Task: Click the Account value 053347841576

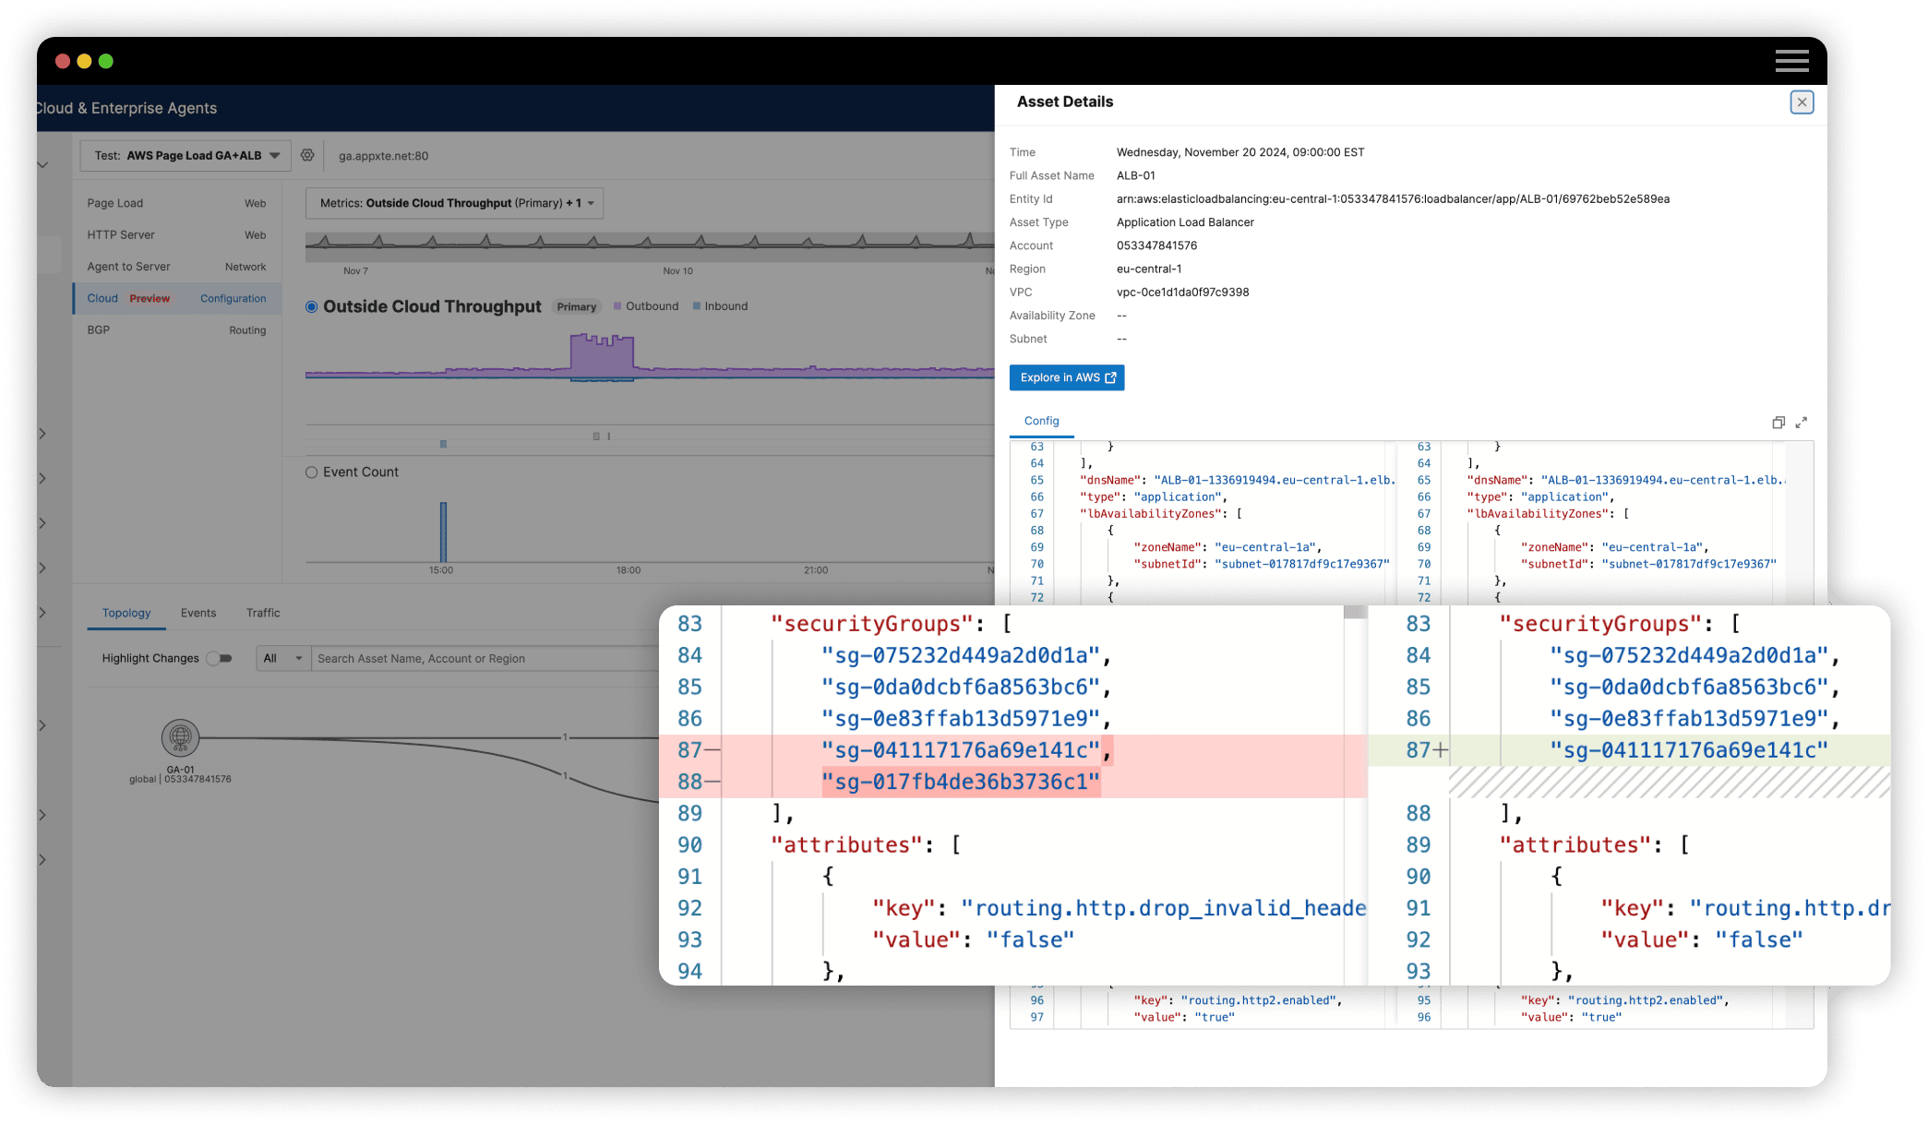Action: (1156, 245)
